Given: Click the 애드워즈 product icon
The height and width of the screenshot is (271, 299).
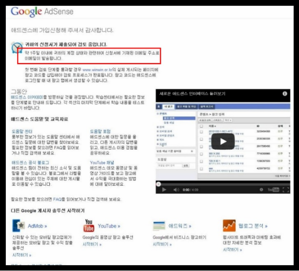Looking at the screenshot, I should point(159,226).
